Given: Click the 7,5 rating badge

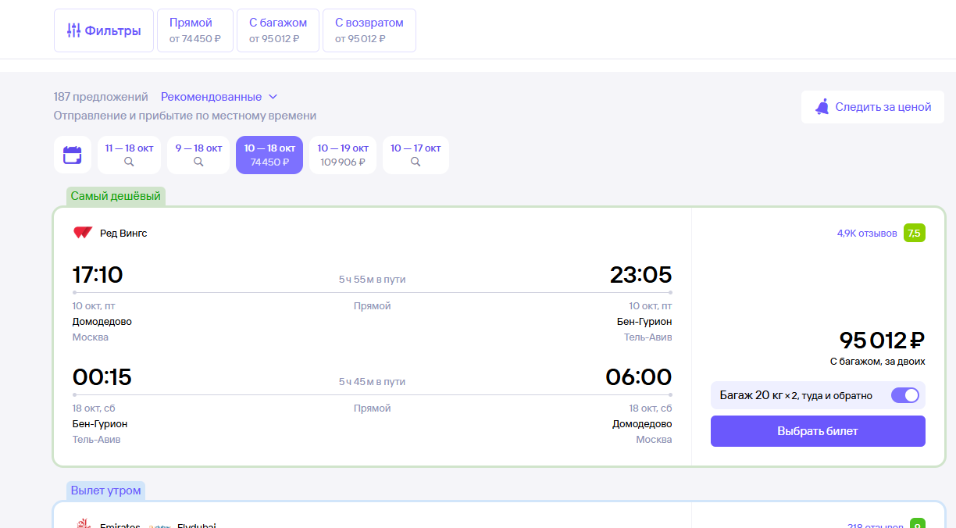Looking at the screenshot, I should [915, 233].
